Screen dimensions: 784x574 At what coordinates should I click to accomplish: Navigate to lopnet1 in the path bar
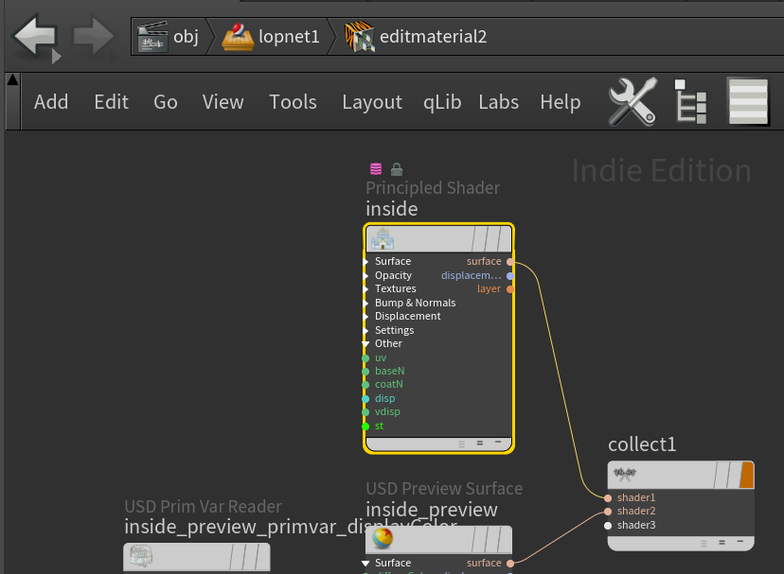point(289,37)
